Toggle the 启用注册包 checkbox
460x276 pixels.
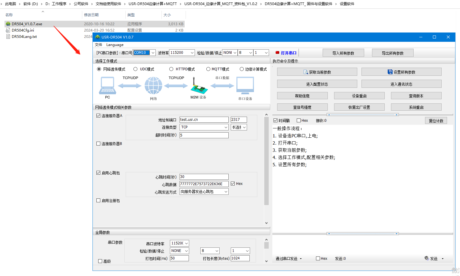(98, 201)
